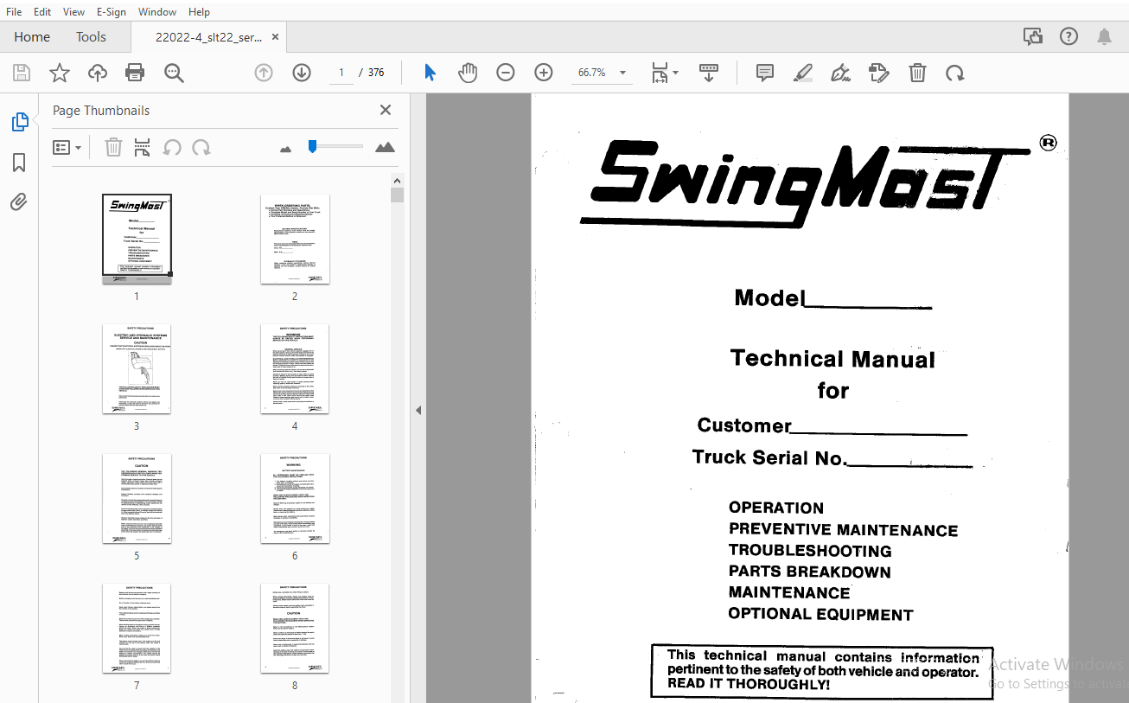Screen dimensions: 1129x703
Task: Open the thumbnails panel print pages tool
Action: [x=143, y=148]
